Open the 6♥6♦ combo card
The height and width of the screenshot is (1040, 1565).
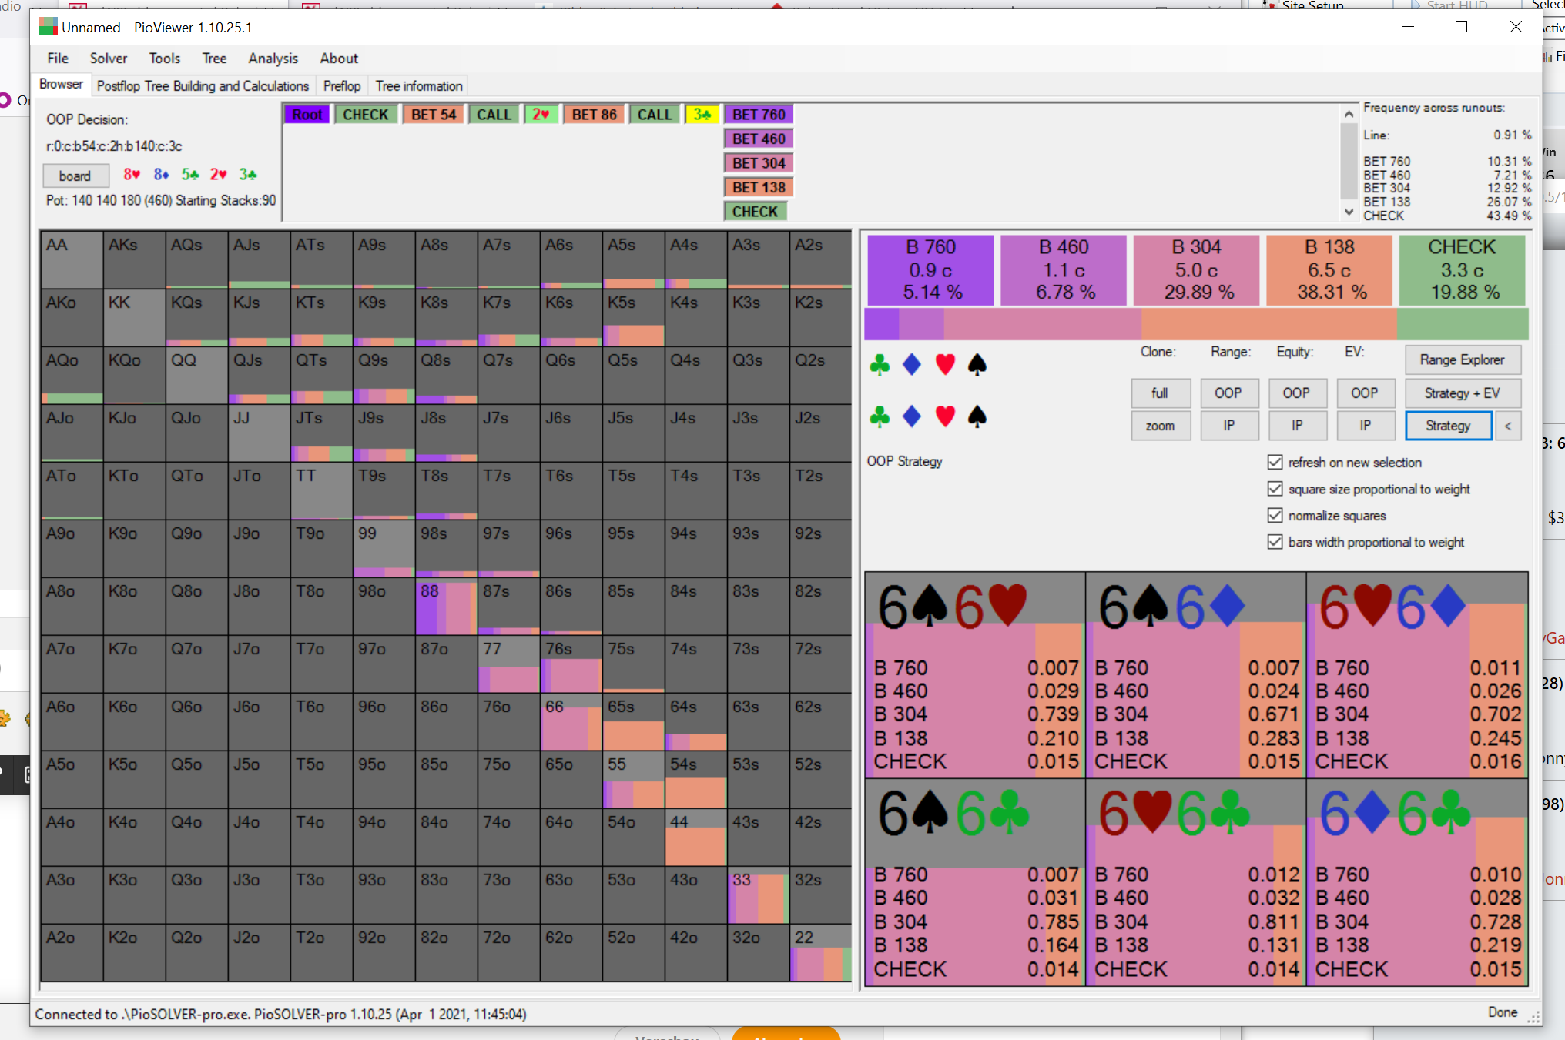(1417, 674)
